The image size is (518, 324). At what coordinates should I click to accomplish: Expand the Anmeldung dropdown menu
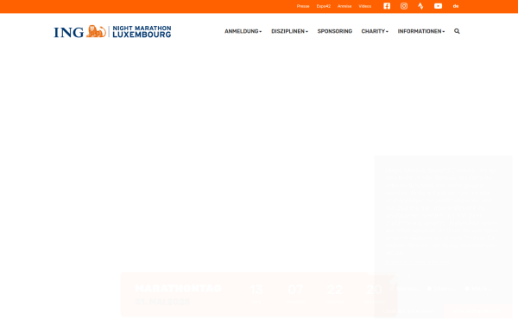click(x=243, y=31)
